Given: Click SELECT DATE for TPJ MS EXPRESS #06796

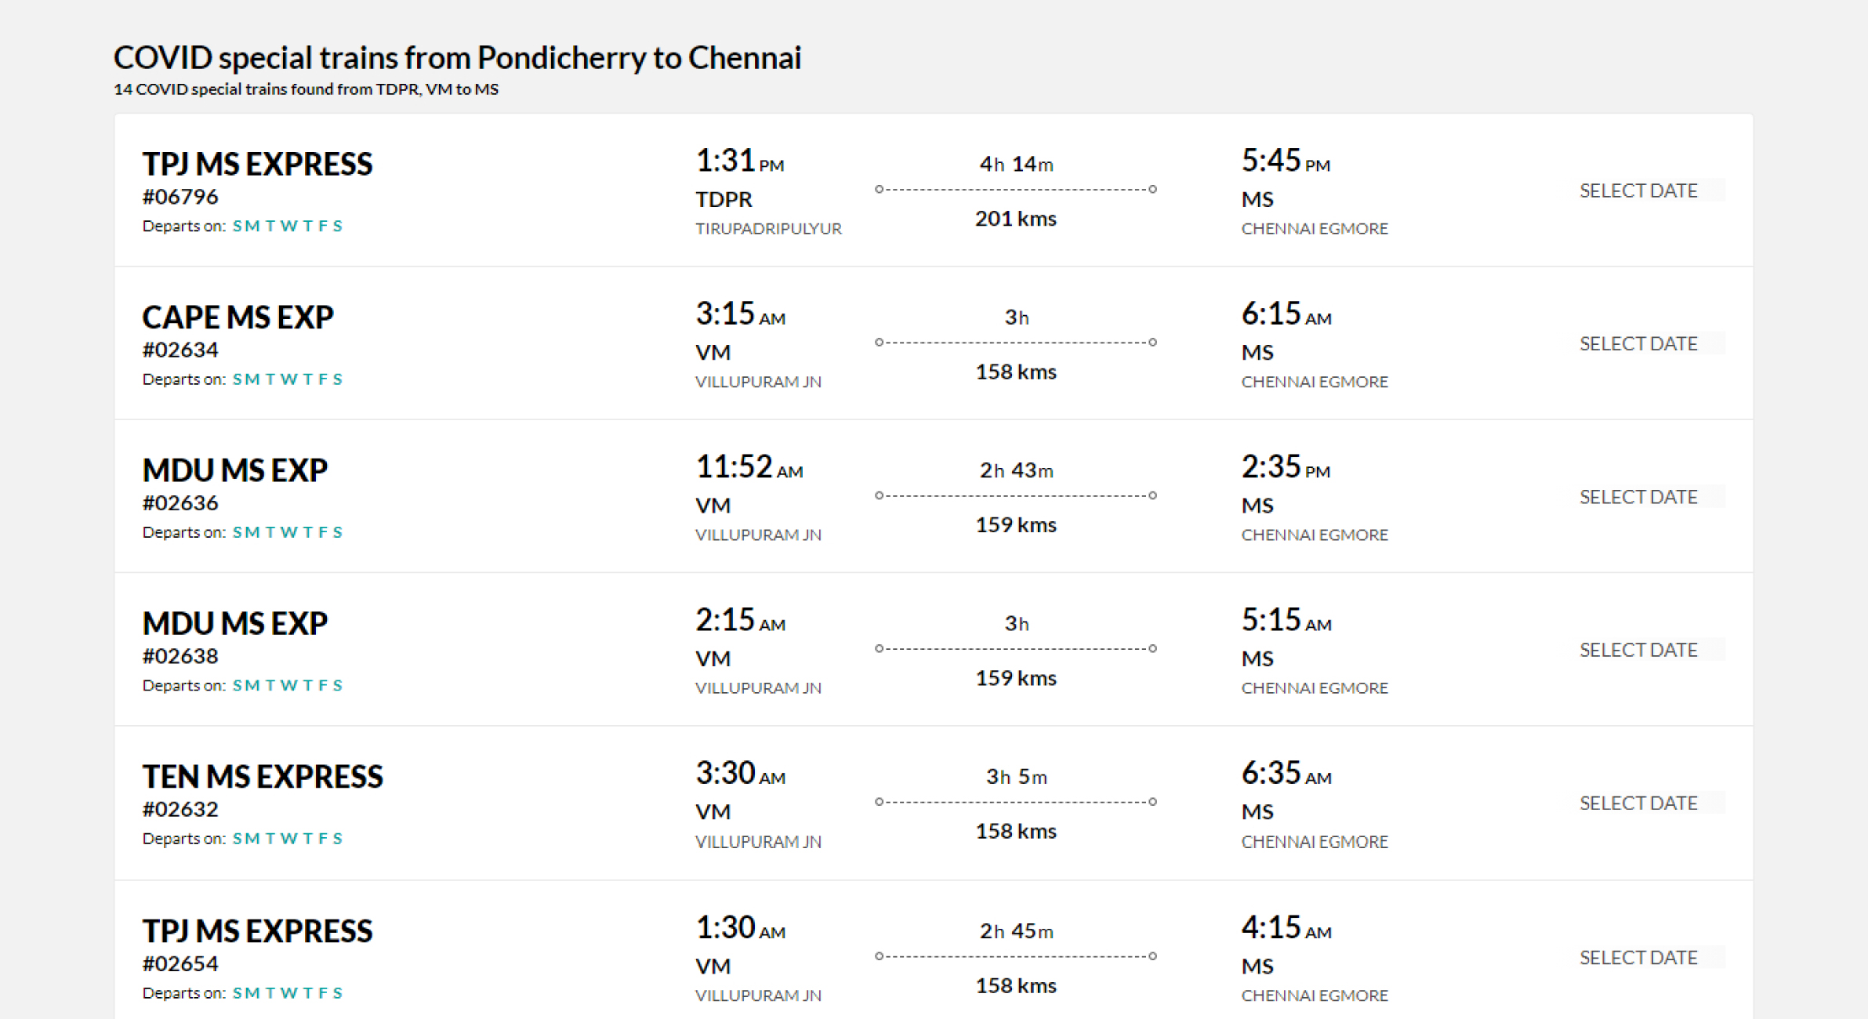Looking at the screenshot, I should pyautogui.click(x=1638, y=190).
